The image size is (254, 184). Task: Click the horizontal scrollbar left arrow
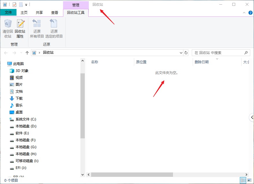(89, 175)
